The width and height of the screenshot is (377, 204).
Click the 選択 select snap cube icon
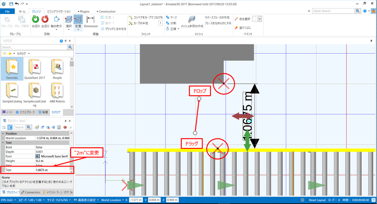point(69,19)
